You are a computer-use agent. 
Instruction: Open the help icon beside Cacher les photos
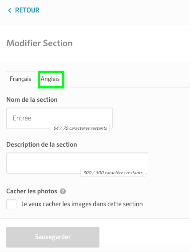click(x=63, y=192)
